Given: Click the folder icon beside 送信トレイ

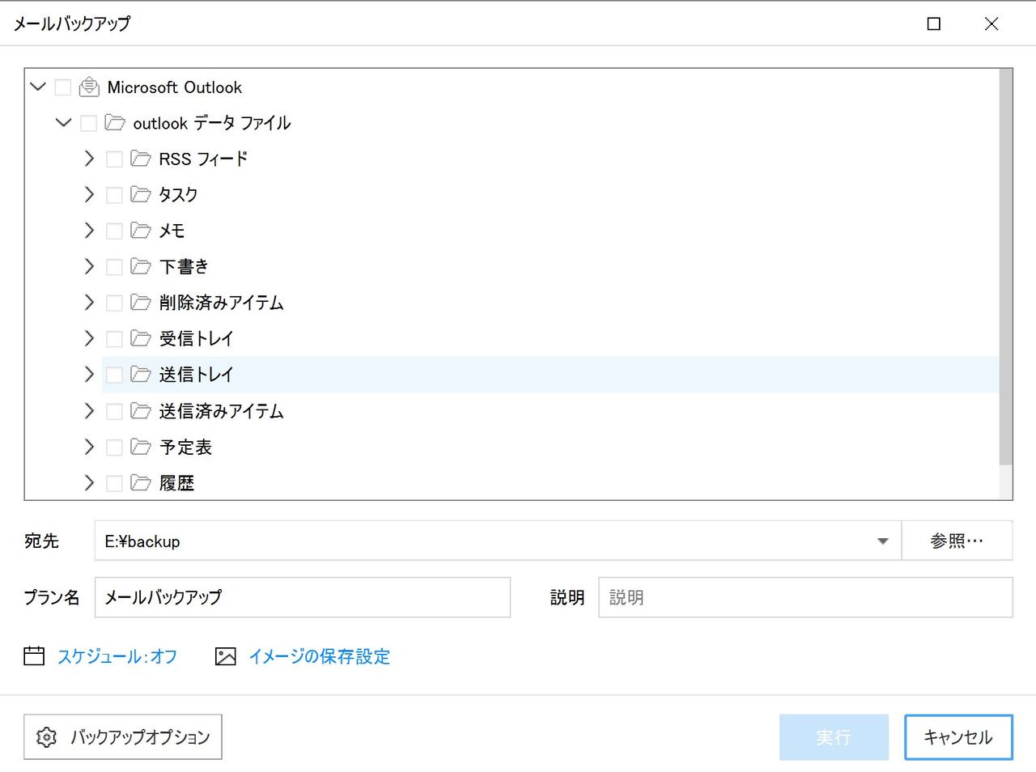Looking at the screenshot, I should coord(141,375).
